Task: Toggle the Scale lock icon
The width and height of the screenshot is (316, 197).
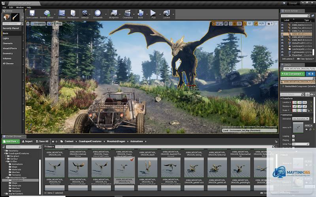Action: [309, 111]
